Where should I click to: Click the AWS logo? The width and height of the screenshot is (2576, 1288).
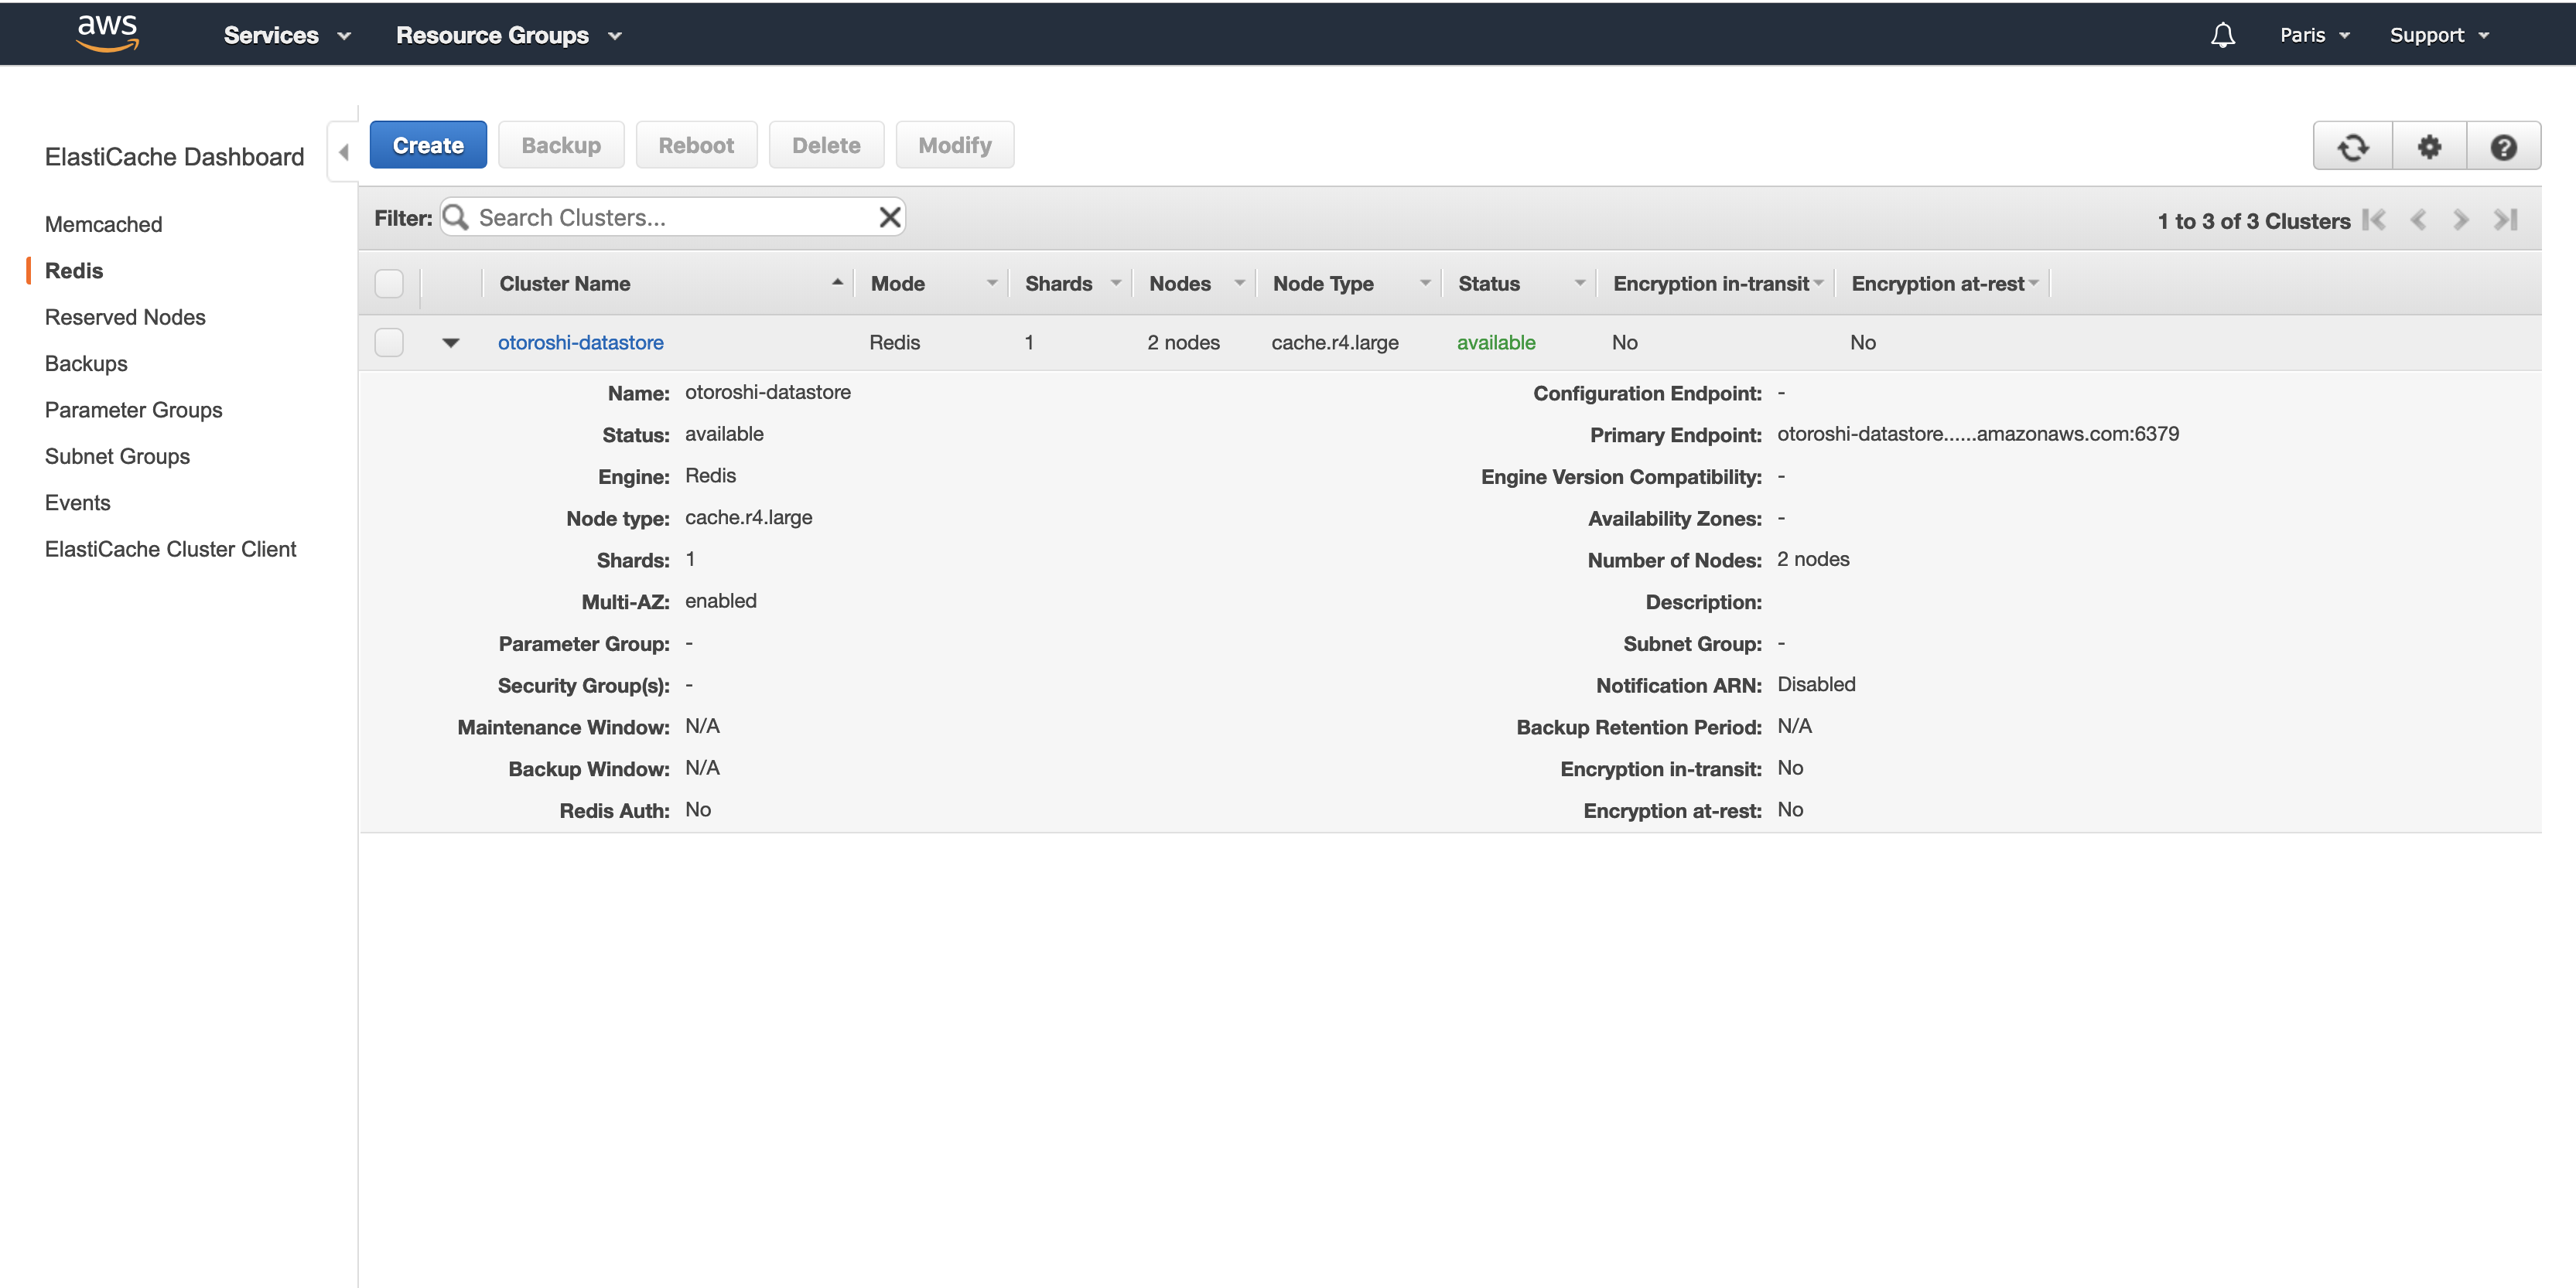point(107,33)
